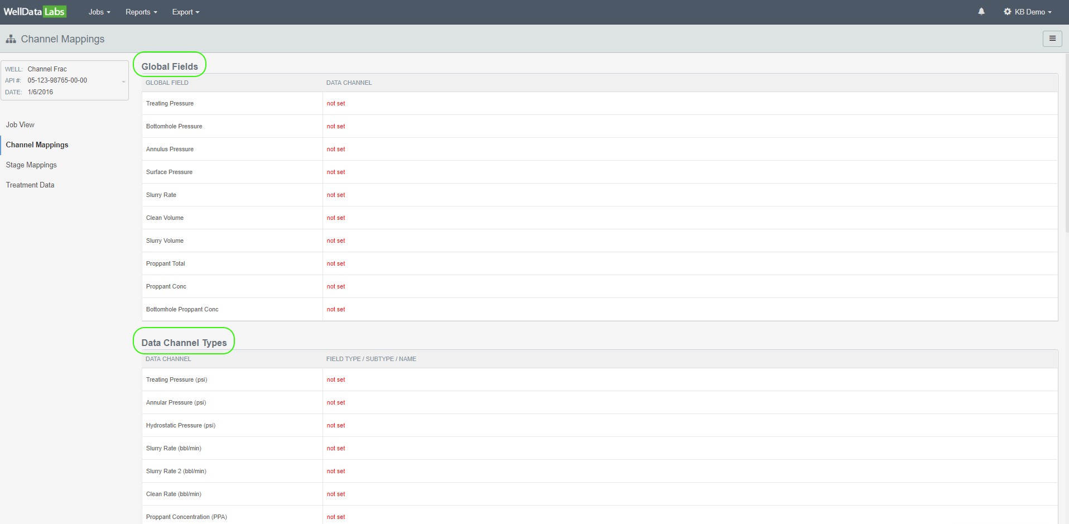Set field type for Slurry Rate 2 (bbl/min)

pyautogui.click(x=336, y=471)
